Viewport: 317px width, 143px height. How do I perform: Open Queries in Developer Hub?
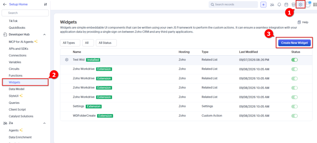coord(14,103)
